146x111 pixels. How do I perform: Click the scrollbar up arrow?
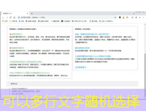[145, 25]
